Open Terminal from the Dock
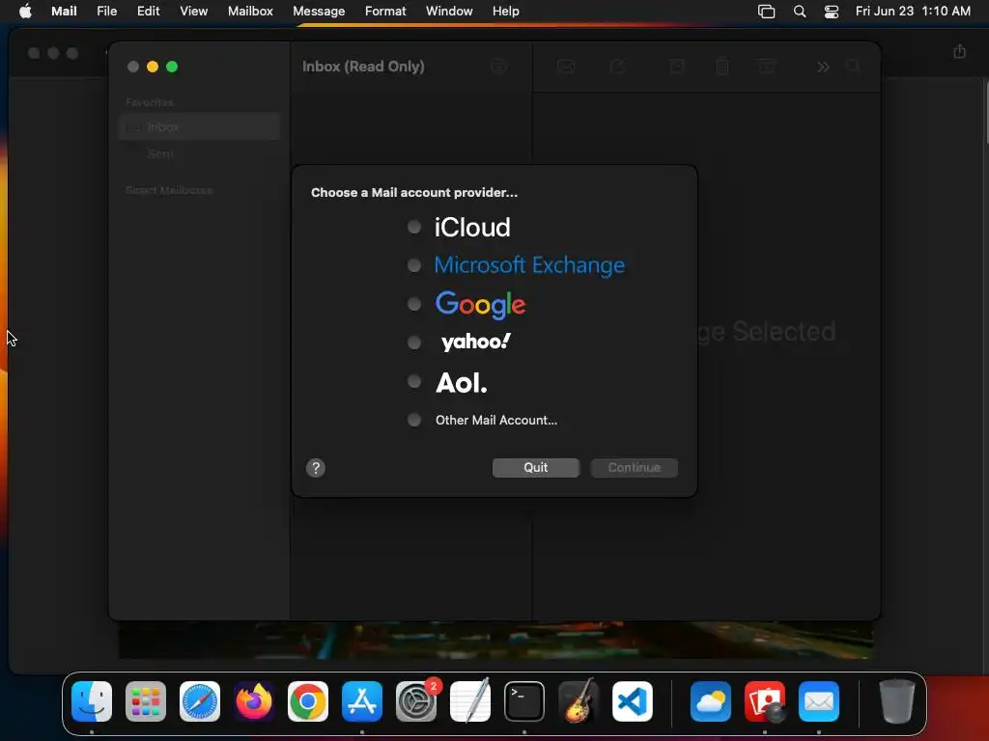The width and height of the screenshot is (989, 741). (524, 701)
